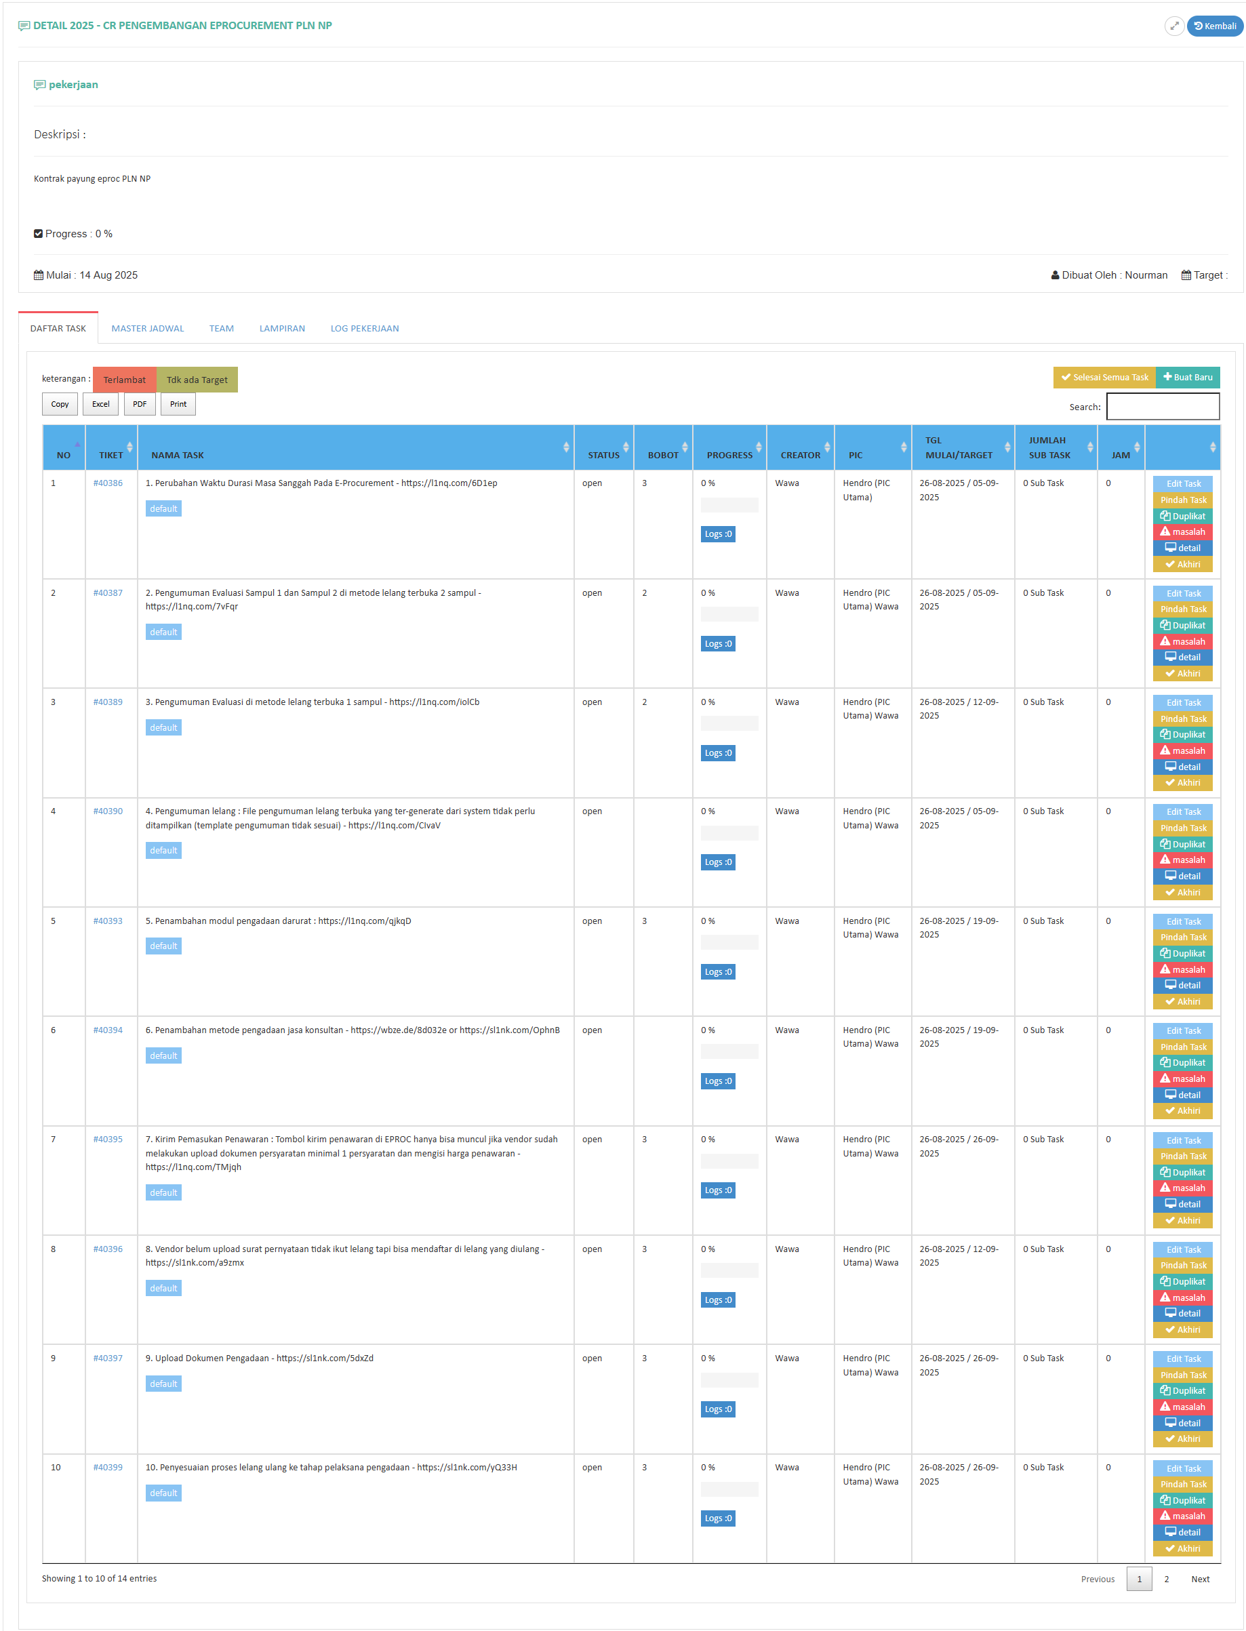The width and height of the screenshot is (1246, 1631).
Task: Click Duplikat for task #40396
Action: [x=1183, y=1282]
